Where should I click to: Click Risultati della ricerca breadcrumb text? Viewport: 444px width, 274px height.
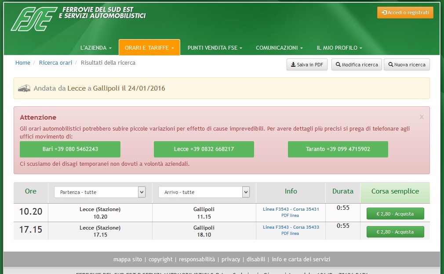[108, 62]
